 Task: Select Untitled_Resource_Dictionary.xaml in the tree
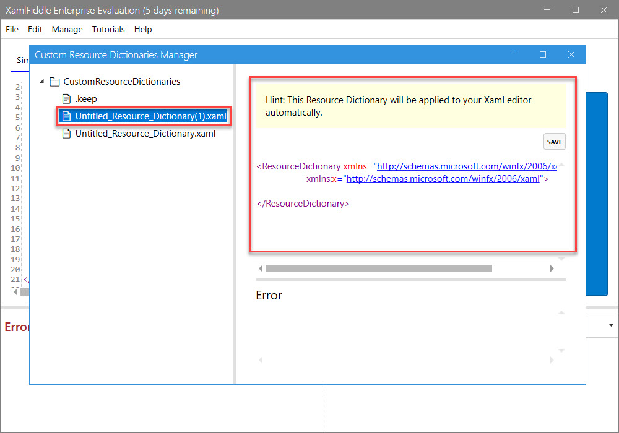pyautogui.click(x=145, y=134)
